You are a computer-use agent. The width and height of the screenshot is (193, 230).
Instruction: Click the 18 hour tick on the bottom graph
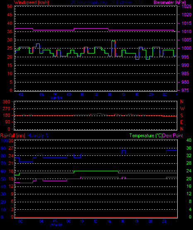136,221
